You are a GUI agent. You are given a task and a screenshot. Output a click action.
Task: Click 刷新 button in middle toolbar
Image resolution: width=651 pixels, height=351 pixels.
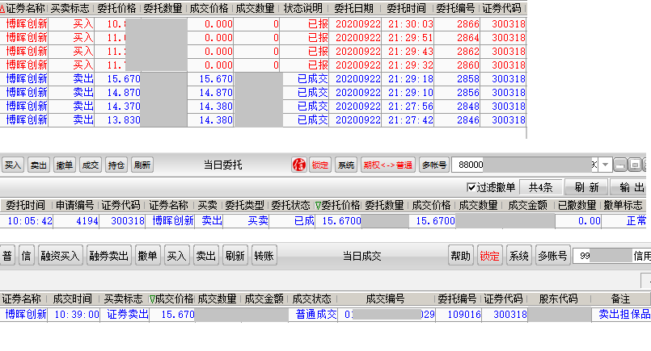click(x=142, y=165)
